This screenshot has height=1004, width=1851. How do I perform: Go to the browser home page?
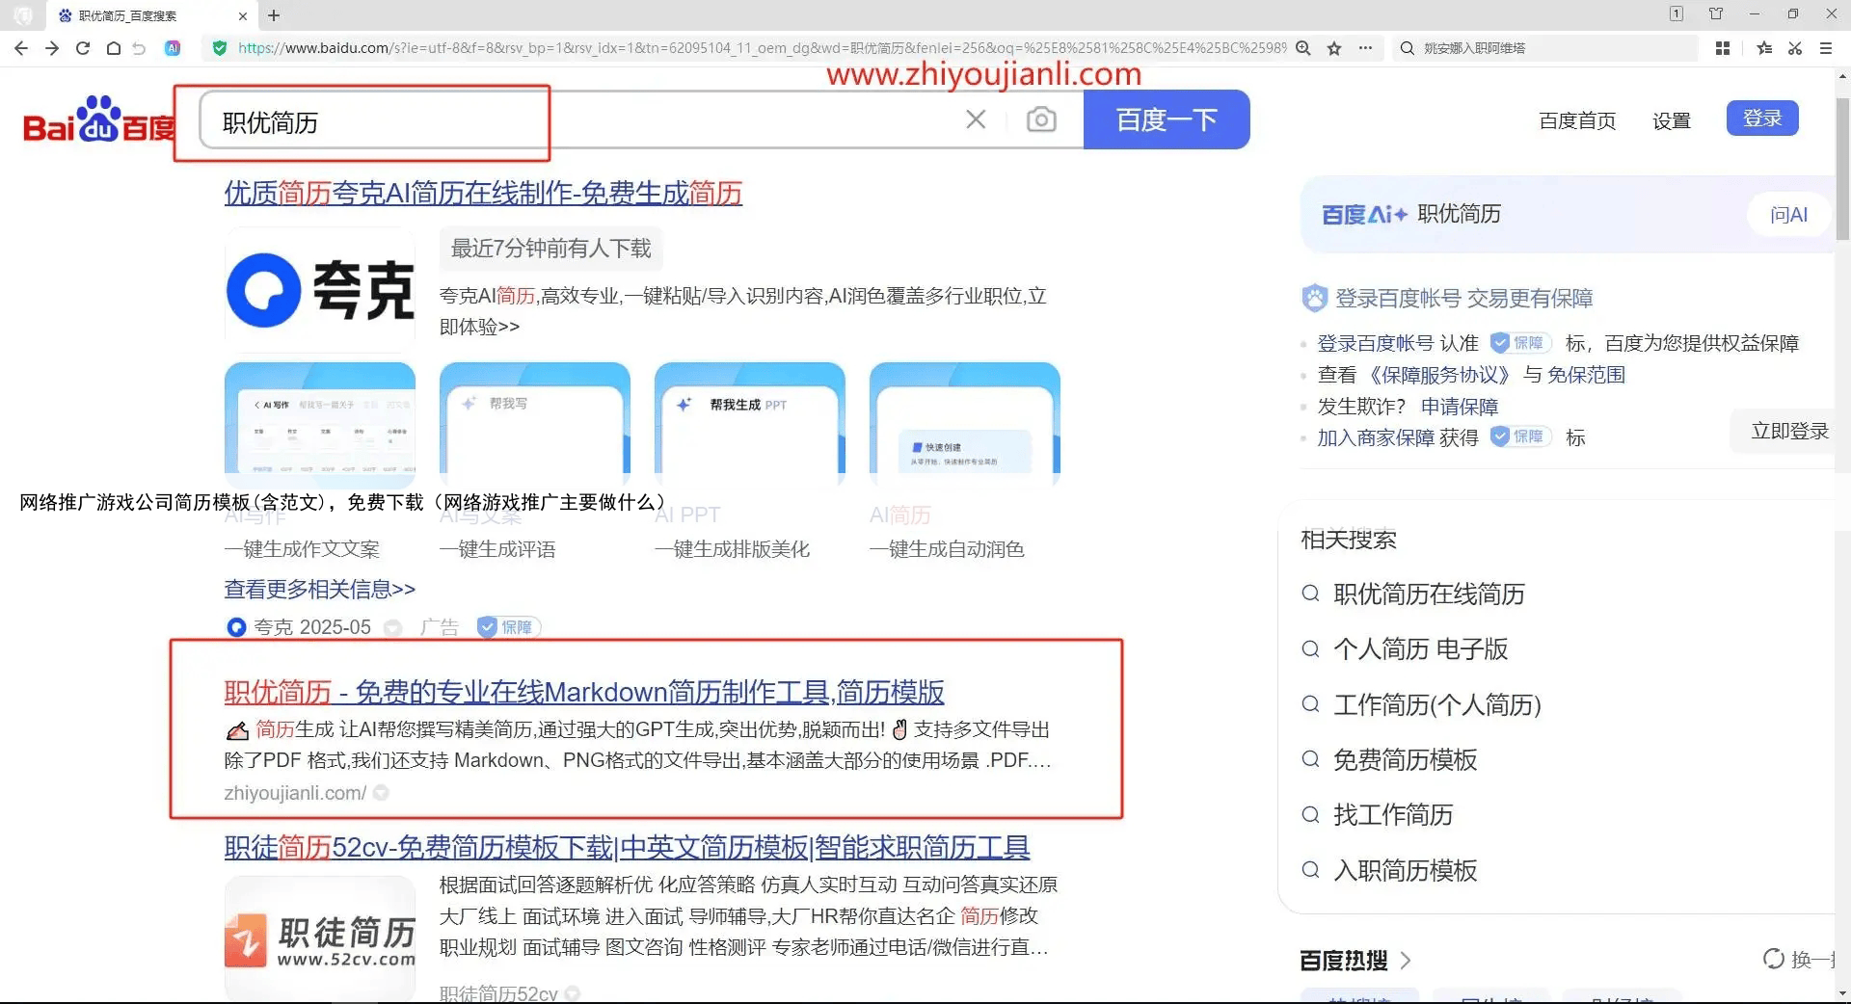[114, 48]
